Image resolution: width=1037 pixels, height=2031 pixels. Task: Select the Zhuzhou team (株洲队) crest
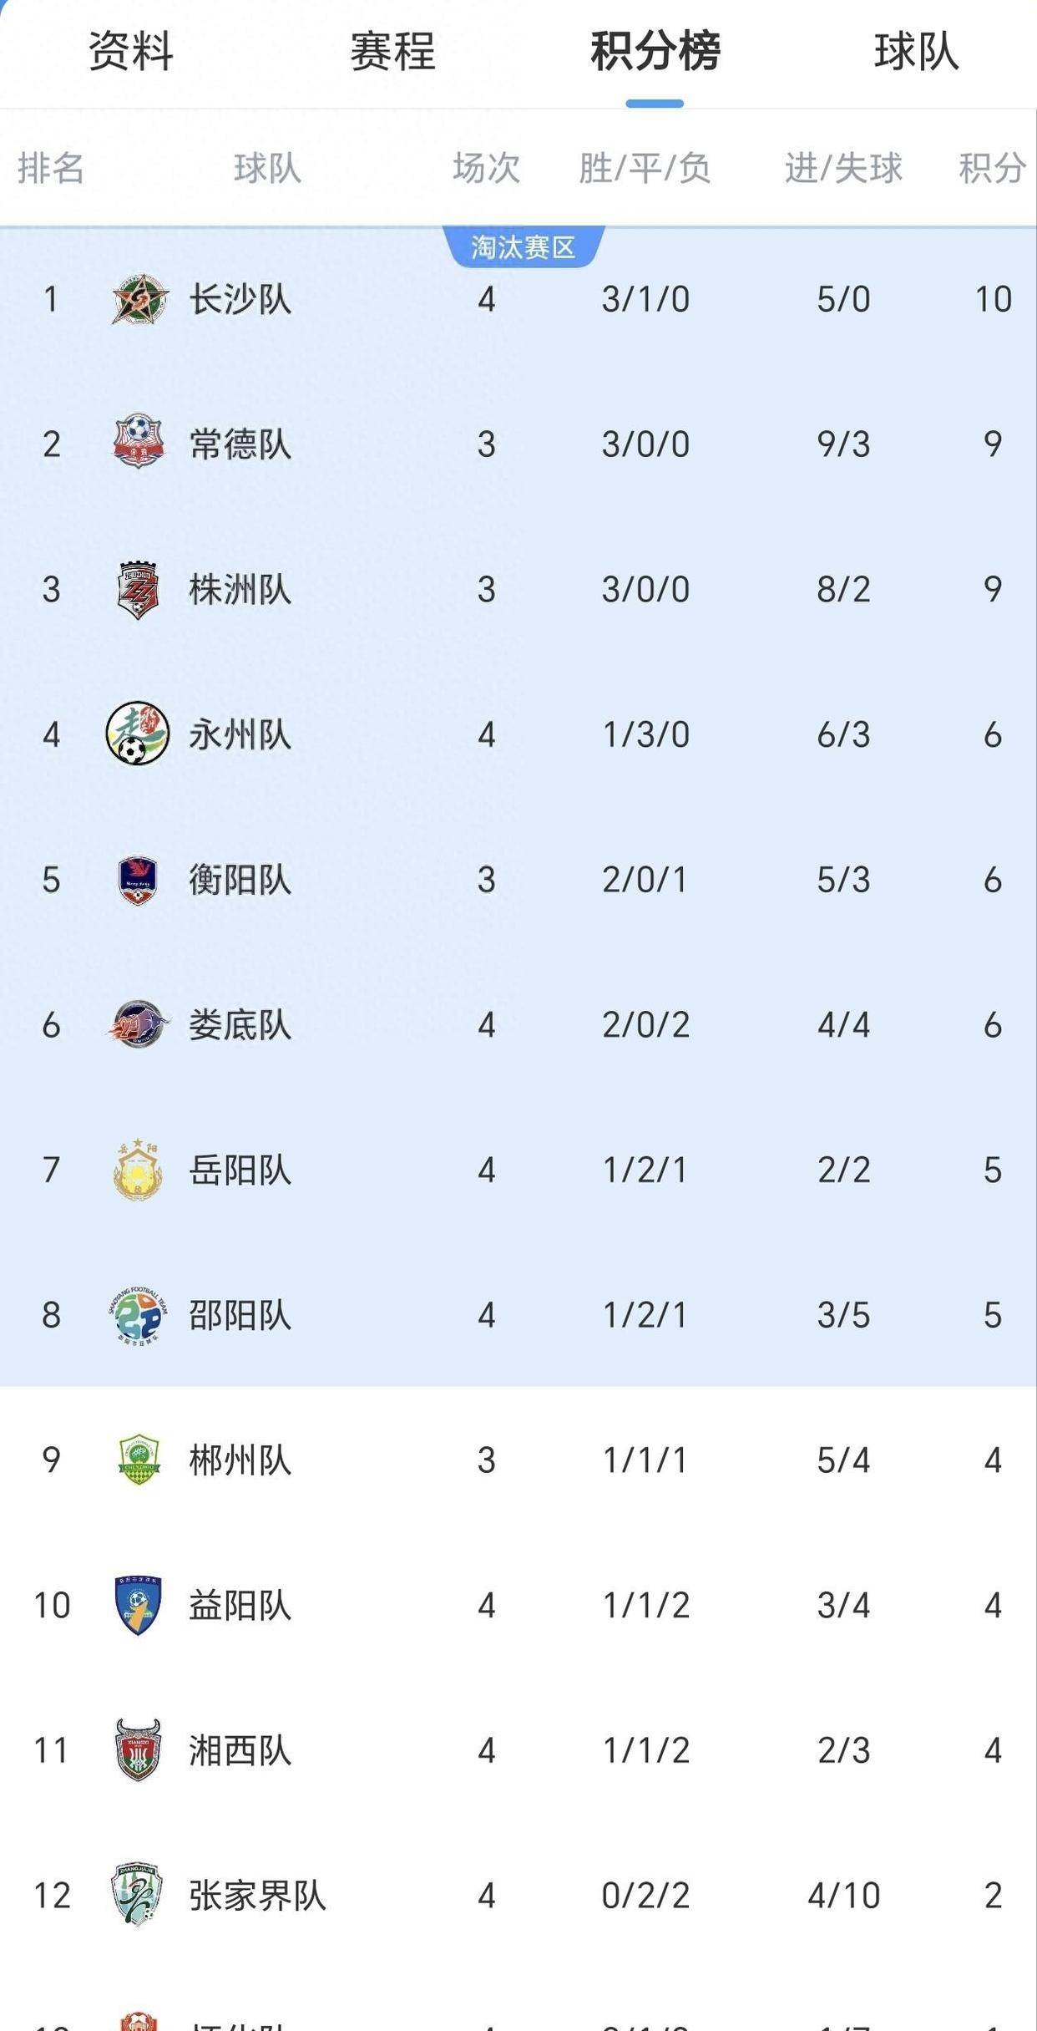tap(138, 589)
